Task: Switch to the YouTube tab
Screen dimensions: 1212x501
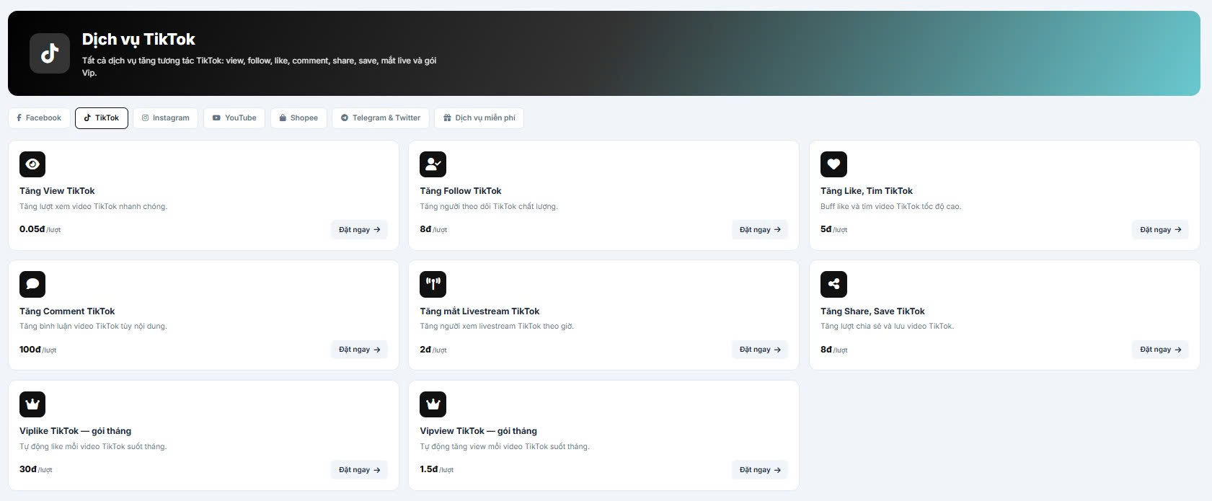Action: tap(234, 118)
